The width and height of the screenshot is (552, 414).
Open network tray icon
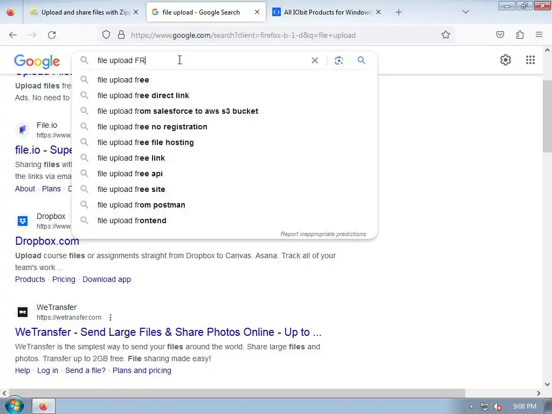[x=485, y=406]
